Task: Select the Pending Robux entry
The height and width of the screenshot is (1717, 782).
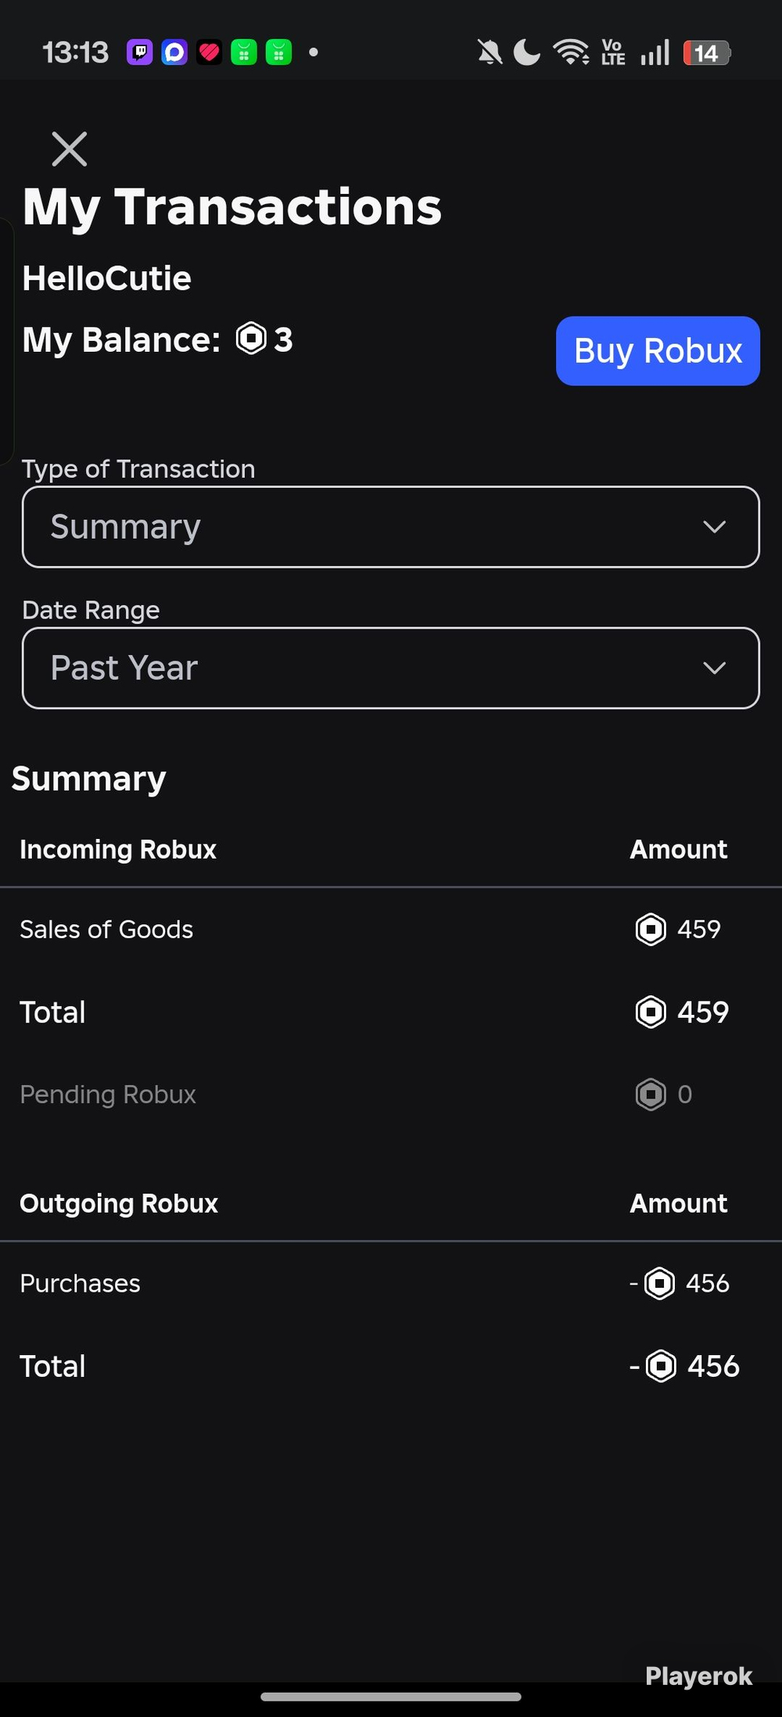Action: [x=391, y=1095]
